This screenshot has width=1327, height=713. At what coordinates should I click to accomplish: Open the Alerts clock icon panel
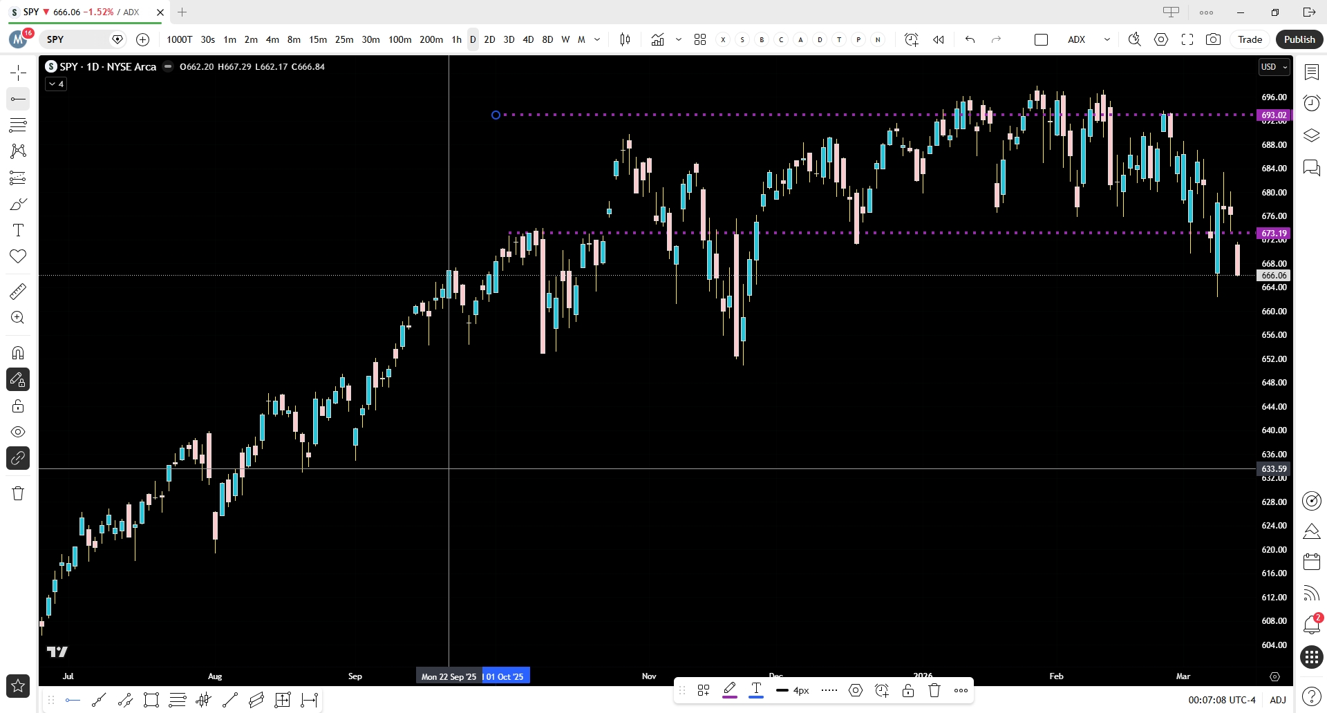1311,104
